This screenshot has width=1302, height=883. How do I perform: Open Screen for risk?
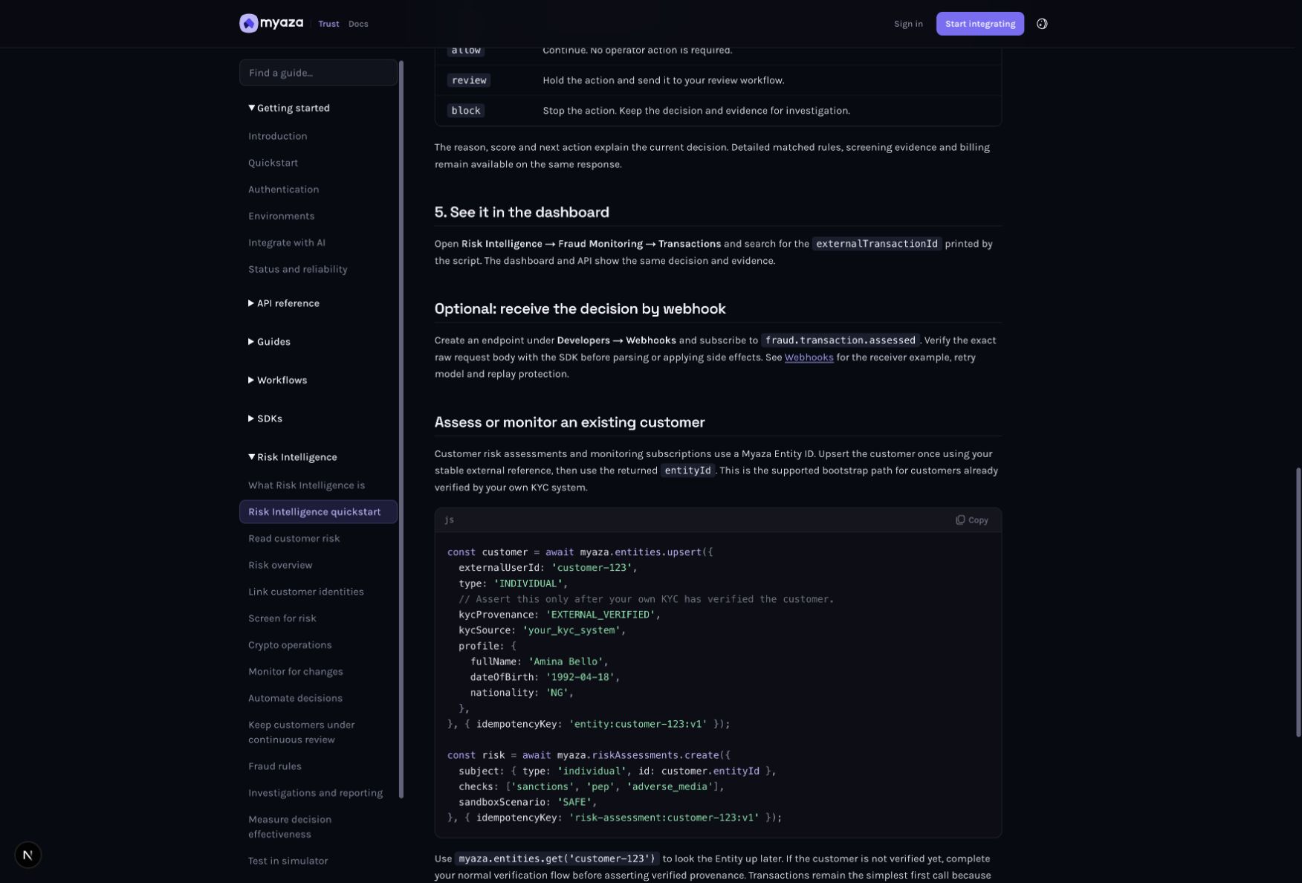click(x=282, y=618)
